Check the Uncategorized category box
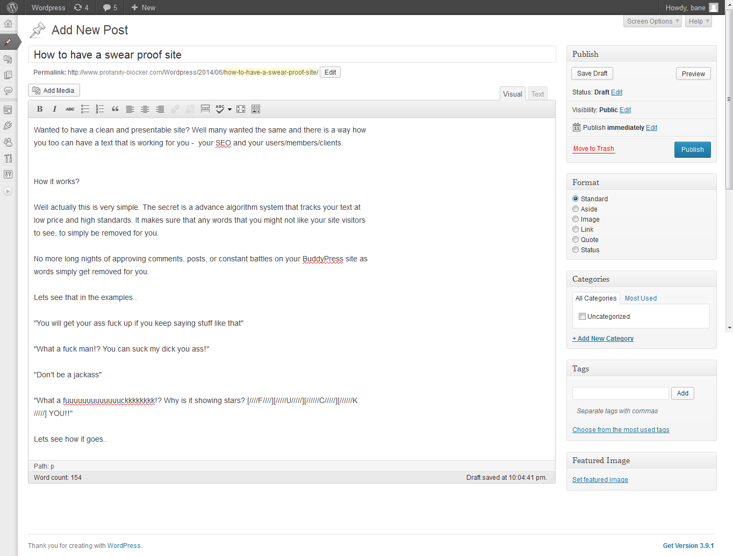This screenshot has width=733, height=556. 582,317
